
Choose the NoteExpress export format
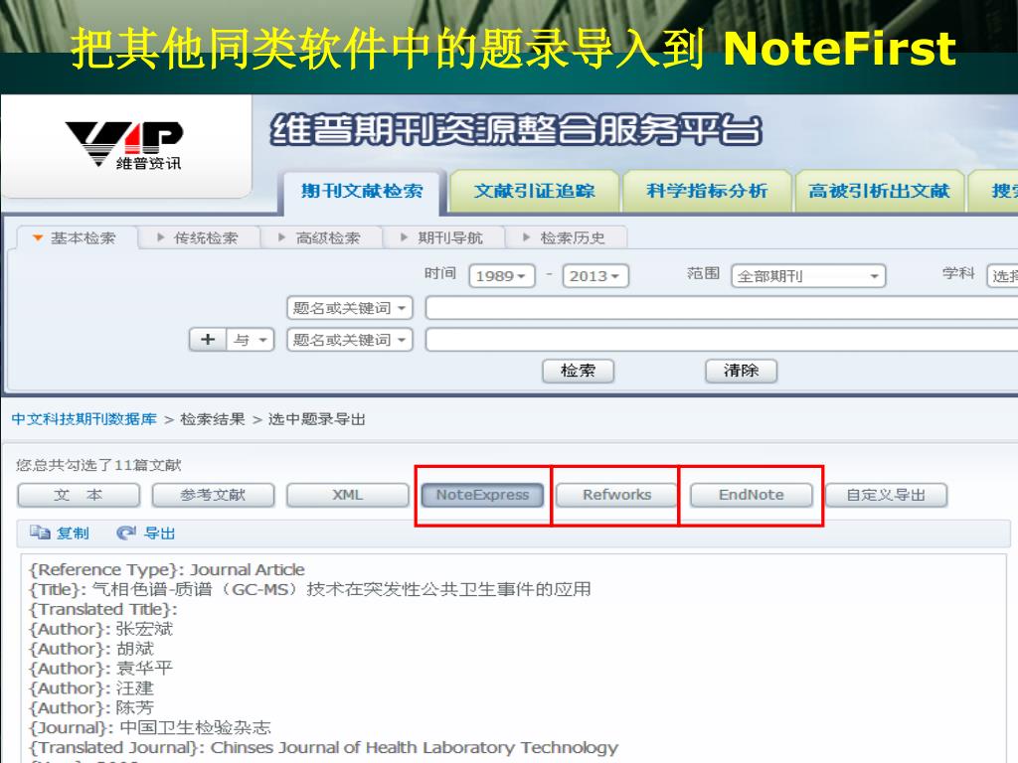click(x=482, y=495)
